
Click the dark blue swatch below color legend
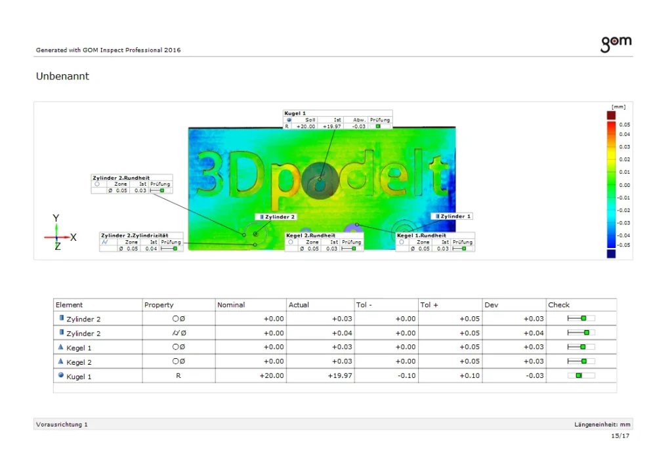[611, 253]
